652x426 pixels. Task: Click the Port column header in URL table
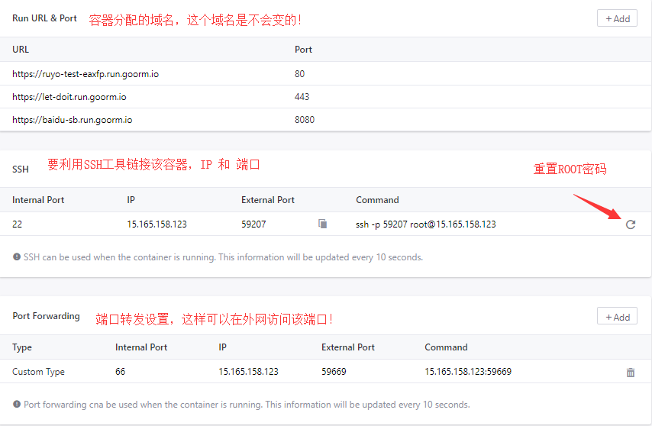click(x=303, y=50)
